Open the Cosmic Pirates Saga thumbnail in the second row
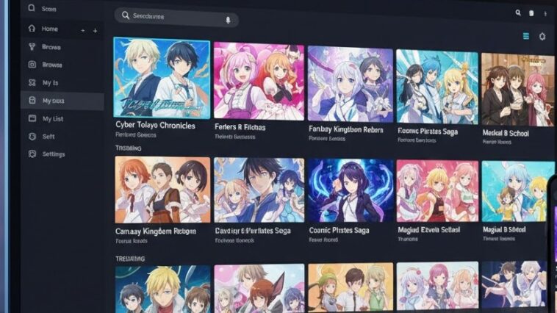The height and width of the screenshot is (313, 557). click(x=350, y=191)
